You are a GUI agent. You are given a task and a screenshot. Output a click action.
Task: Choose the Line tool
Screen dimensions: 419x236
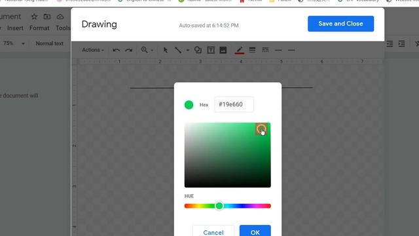pyautogui.click(x=178, y=50)
